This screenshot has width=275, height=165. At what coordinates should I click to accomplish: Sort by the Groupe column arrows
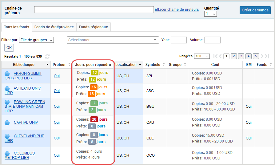[x=185, y=65]
